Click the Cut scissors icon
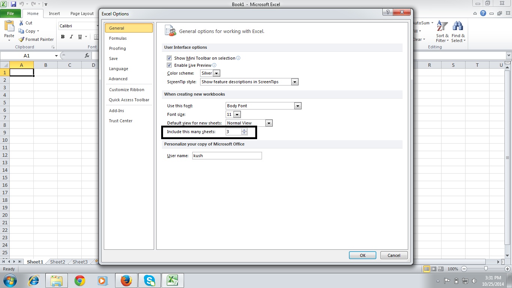The height and width of the screenshot is (288, 512). point(21,23)
